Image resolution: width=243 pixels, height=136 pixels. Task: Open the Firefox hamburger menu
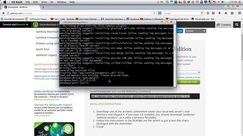(x=240, y=13)
